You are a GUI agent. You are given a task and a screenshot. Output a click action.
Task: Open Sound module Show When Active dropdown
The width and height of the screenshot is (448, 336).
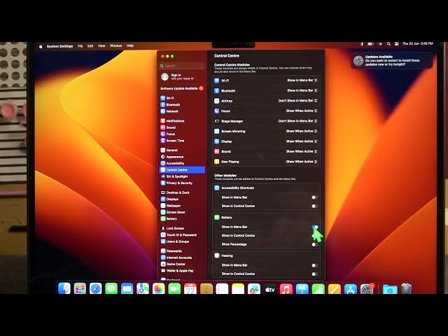[302, 151]
